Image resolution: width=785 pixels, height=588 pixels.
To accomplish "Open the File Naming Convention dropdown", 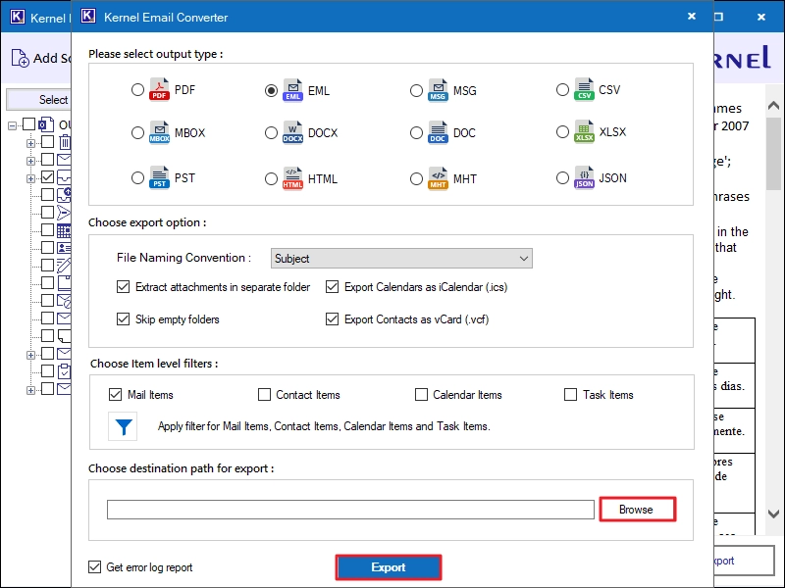I will [x=401, y=259].
